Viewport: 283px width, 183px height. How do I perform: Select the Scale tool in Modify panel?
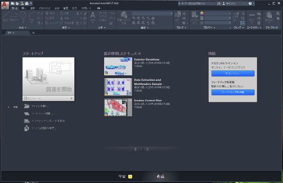(67, 23)
